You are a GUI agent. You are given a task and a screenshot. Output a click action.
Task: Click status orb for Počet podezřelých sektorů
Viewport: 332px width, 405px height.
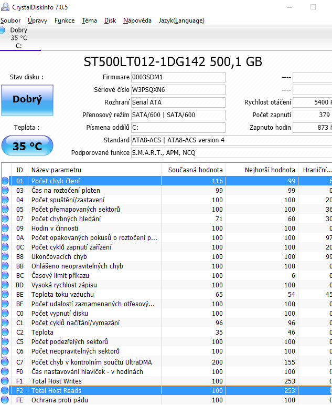pos(5,342)
